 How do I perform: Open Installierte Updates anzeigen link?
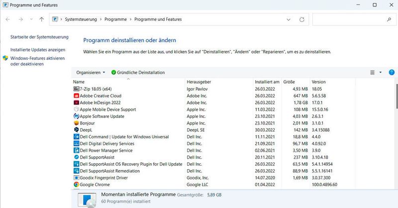coord(38,50)
